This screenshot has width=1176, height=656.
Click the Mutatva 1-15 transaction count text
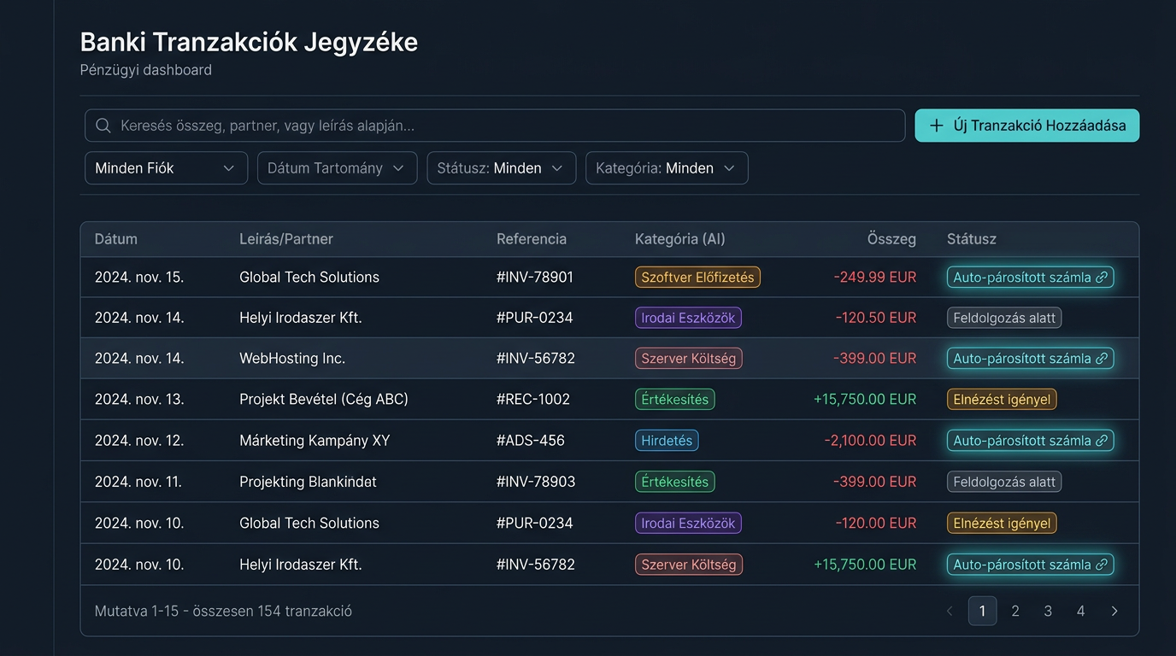click(223, 611)
